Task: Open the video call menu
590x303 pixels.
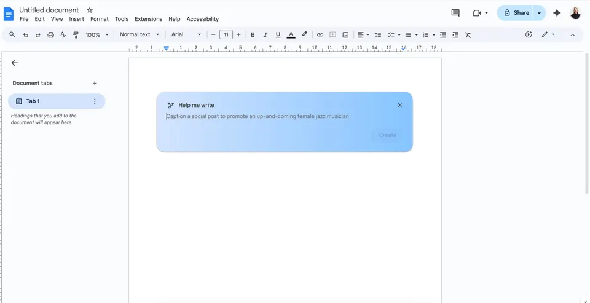Action: click(480, 13)
